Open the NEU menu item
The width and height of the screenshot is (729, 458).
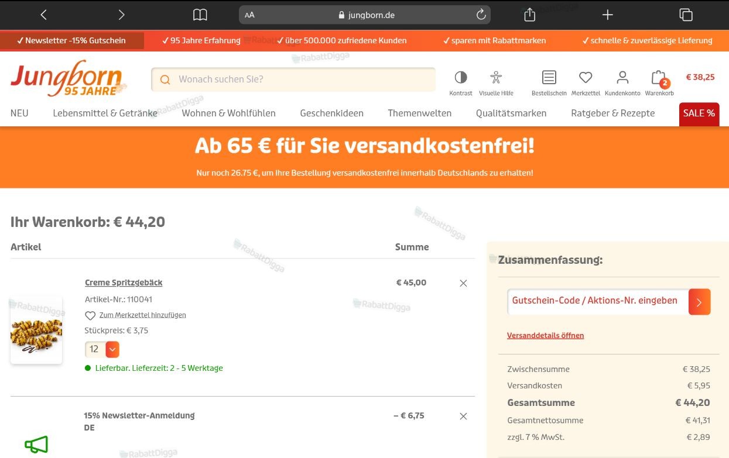click(x=19, y=113)
